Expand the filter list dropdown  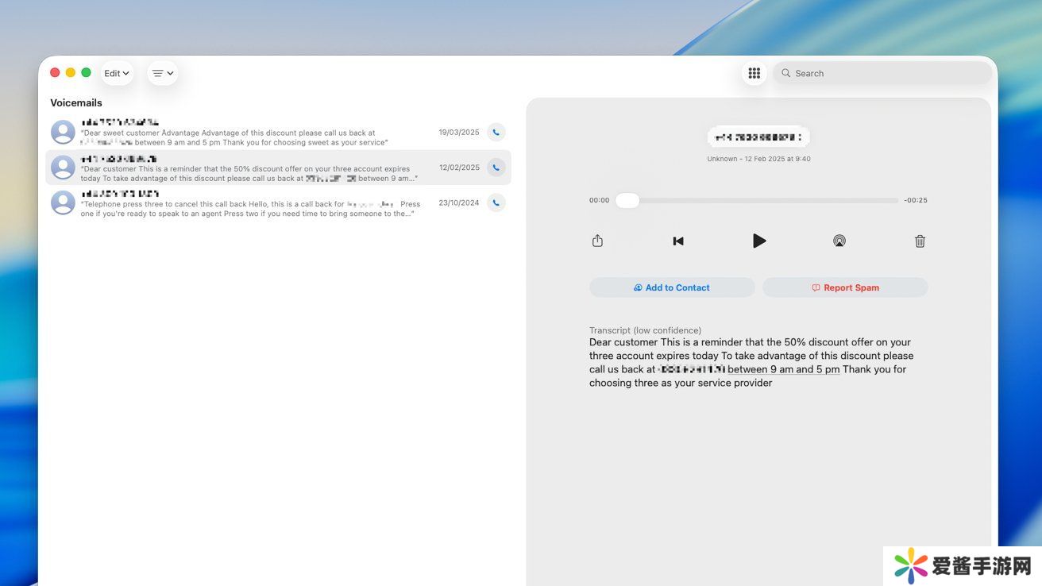[162, 73]
